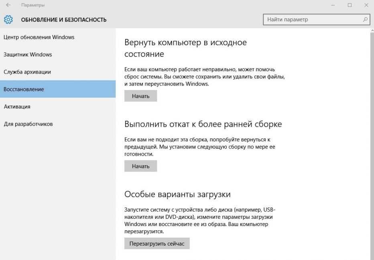
Task: Switch to Для разработчиков section
Action: (28, 124)
